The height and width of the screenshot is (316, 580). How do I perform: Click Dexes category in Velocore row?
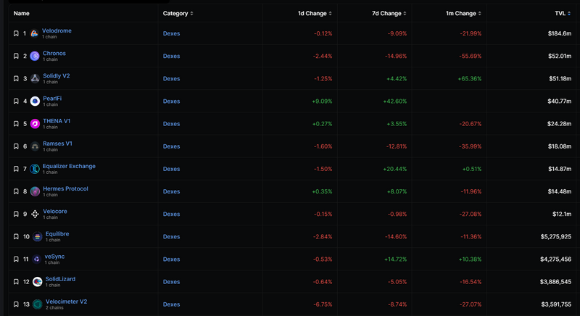coord(171,214)
